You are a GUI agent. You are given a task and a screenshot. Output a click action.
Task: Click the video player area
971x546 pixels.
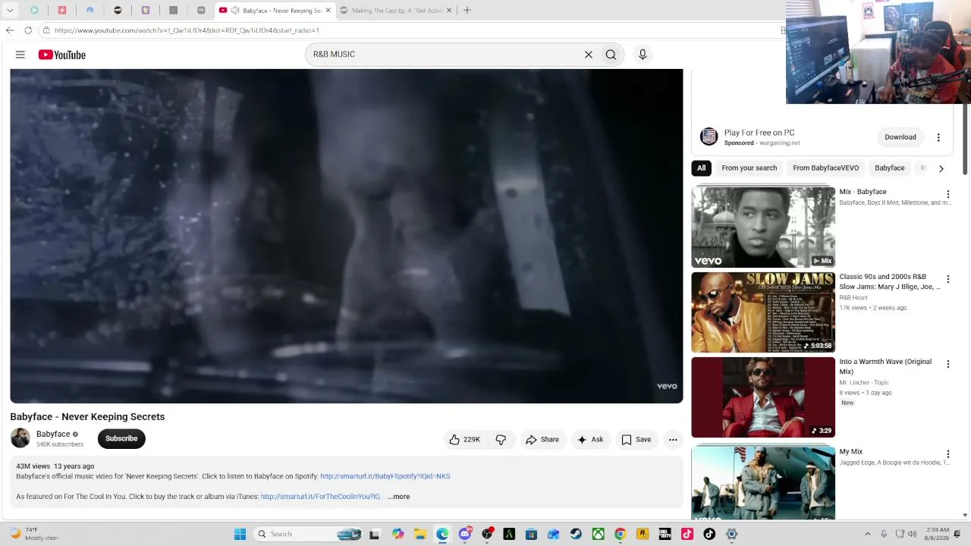click(347, 236)
